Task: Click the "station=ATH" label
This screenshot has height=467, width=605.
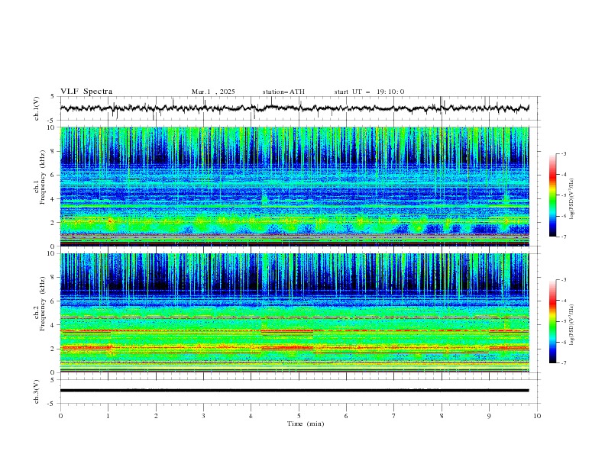Action: click(x=283, y=92)
